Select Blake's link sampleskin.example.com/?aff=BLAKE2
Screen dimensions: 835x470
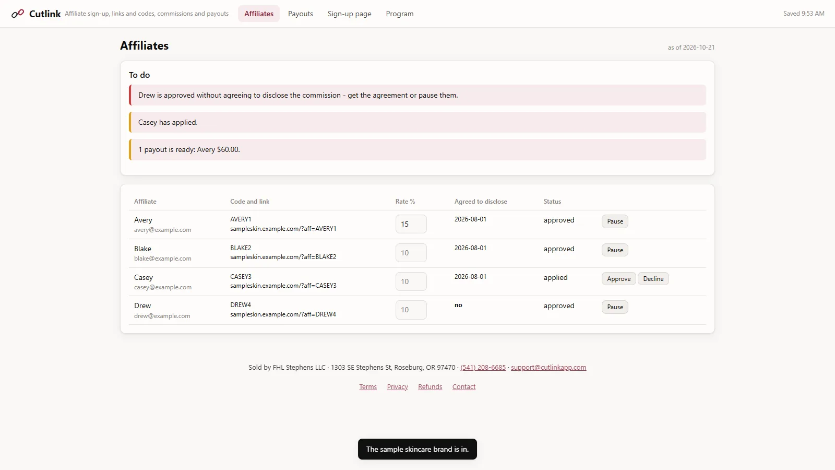click(283, 257)
